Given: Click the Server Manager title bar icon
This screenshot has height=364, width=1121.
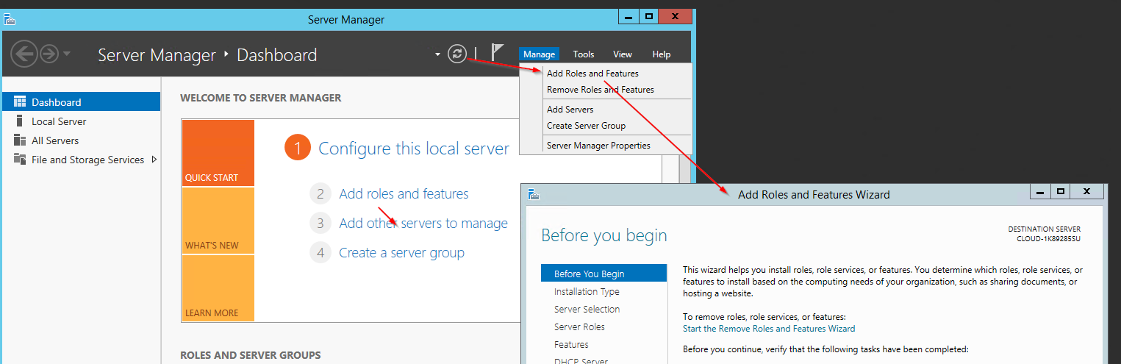Looking at the screenshot, I should coord(10,19).
